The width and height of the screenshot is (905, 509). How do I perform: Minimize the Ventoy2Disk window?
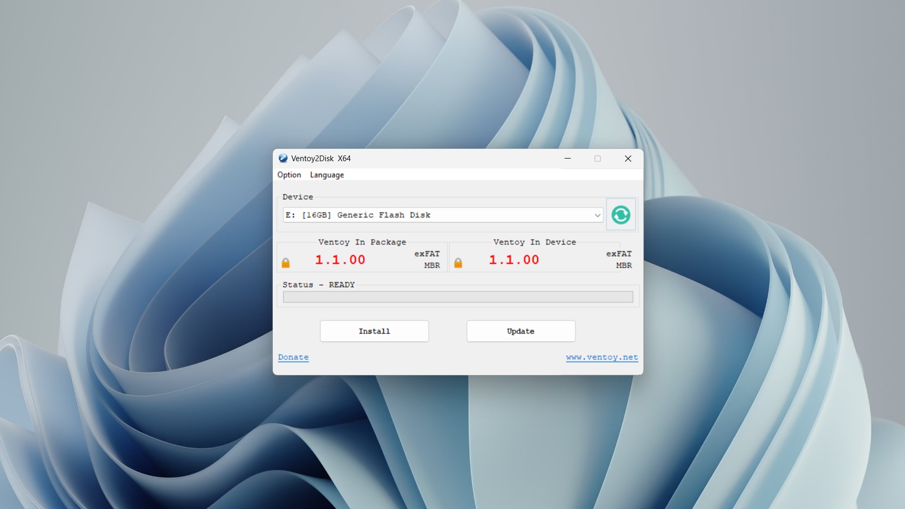[568, 159]
